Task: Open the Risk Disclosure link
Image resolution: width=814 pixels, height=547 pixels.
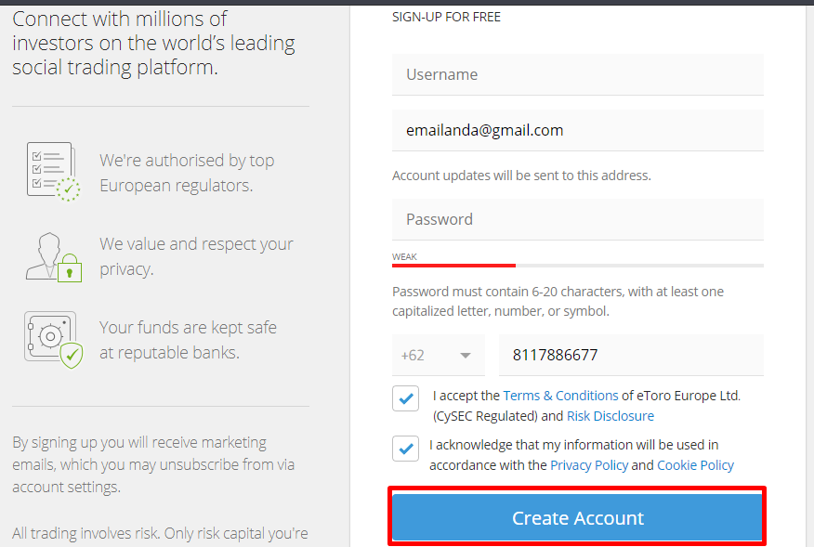Action: pos(610,416)
